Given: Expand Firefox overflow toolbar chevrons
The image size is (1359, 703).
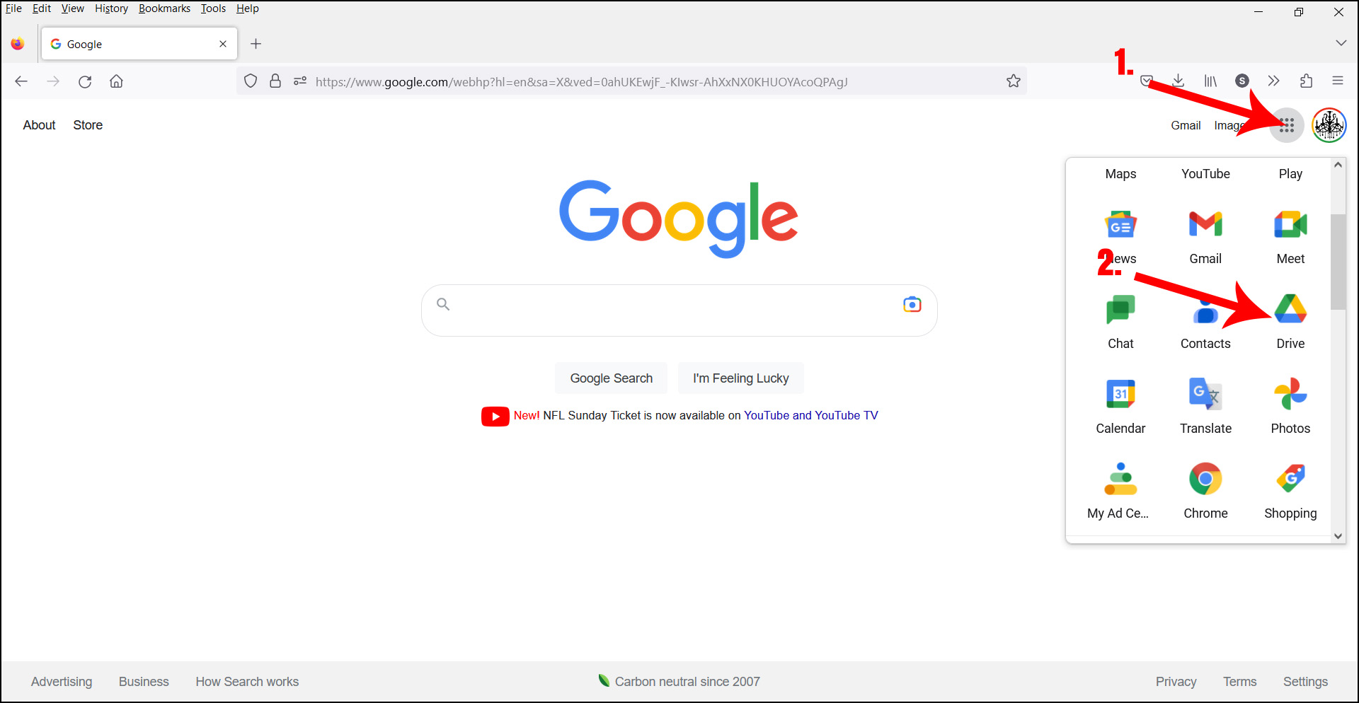Looking at the screenshot, I should tap(1274, 81).
